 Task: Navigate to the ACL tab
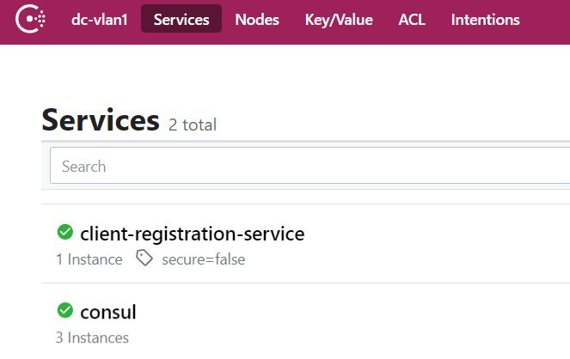coord(412,20)
